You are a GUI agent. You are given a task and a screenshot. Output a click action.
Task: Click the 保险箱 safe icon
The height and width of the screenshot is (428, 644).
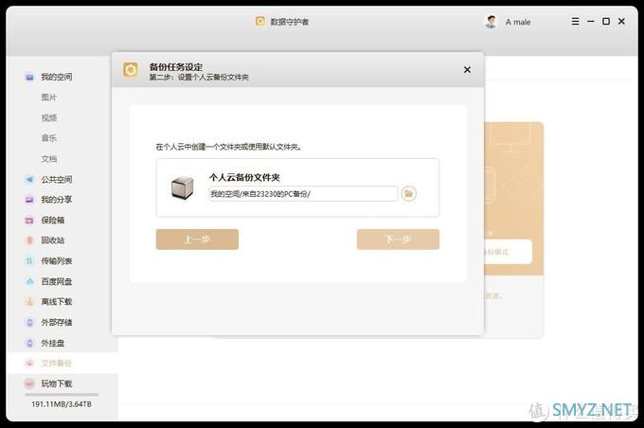29,221
